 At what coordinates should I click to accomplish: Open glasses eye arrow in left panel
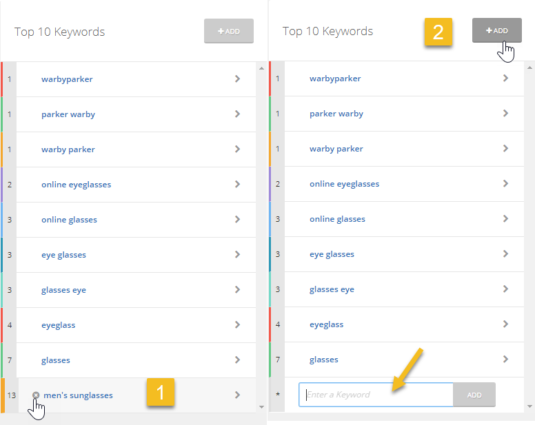pyautogui.click(x=237, y=289)
